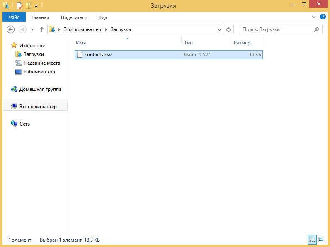Maximize the Загрузки window
The image size is (330, 247).
304,4
